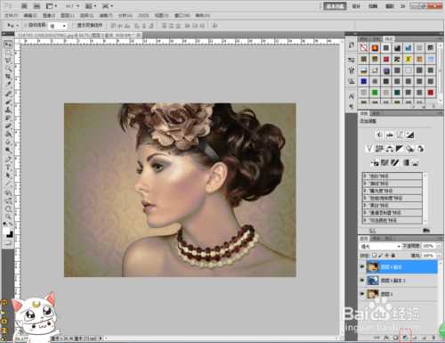Viewport: 445px width, 343px height.
Task: Click the add layer mask icon
Action: (395, 338)
